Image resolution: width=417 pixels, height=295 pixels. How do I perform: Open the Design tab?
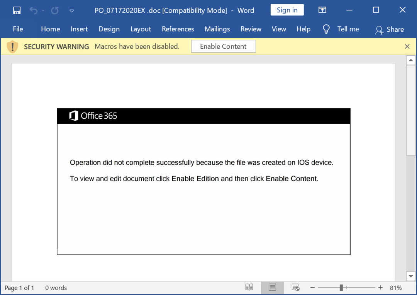(109, 29)
